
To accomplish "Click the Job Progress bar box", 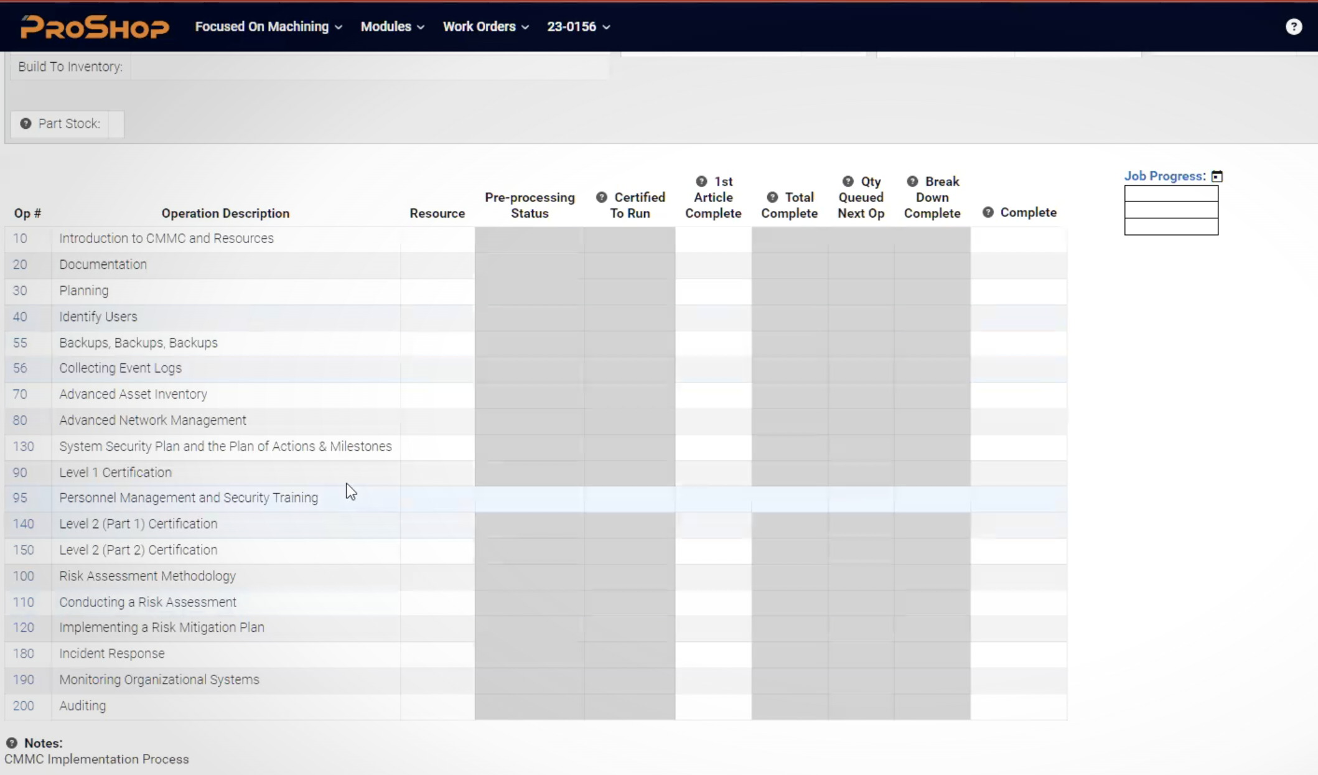I will (x=1171, y=210).
